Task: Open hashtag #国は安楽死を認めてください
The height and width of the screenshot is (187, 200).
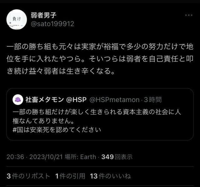Action: pos(57,130)
